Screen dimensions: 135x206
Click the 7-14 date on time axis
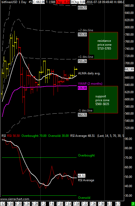pyautogui.click(x=68, y=203)
